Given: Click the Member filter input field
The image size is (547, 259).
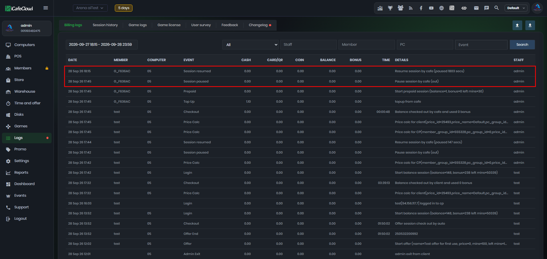Looking at the screenshot, I should coord(366,45).
